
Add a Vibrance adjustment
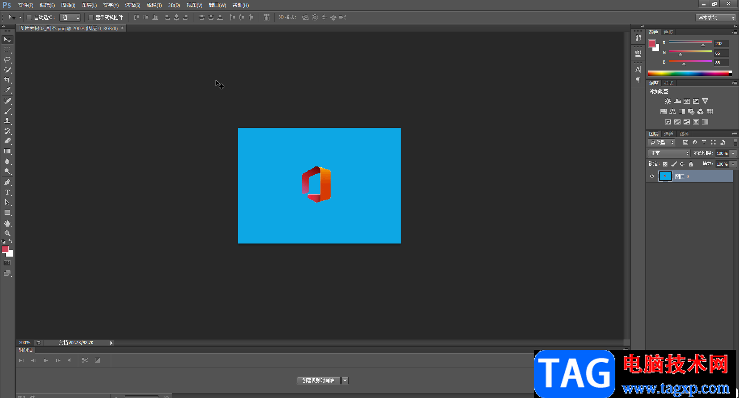click(705, 101)
